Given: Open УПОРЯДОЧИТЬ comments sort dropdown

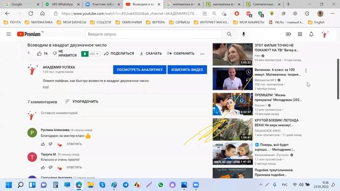Looking at the screenshot, I should click(82, 101).
